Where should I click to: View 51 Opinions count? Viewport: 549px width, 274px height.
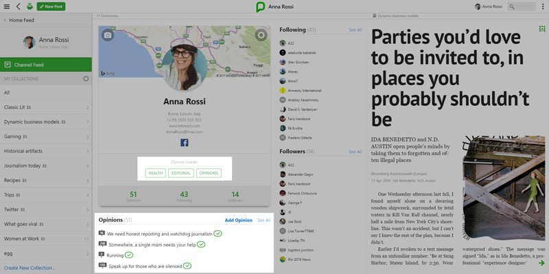pyautogui.click(x=133, y=196)
